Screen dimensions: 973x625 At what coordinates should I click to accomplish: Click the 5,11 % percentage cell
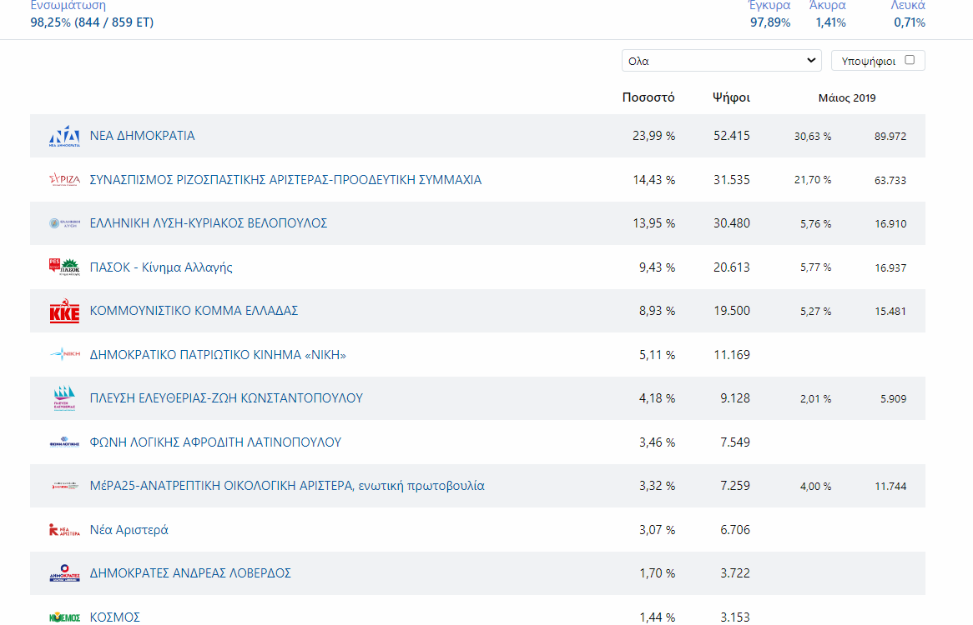[x=657, y=355]
